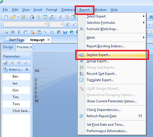
Task: Click the Insert Line tool icon
Action: click(45, 32)
